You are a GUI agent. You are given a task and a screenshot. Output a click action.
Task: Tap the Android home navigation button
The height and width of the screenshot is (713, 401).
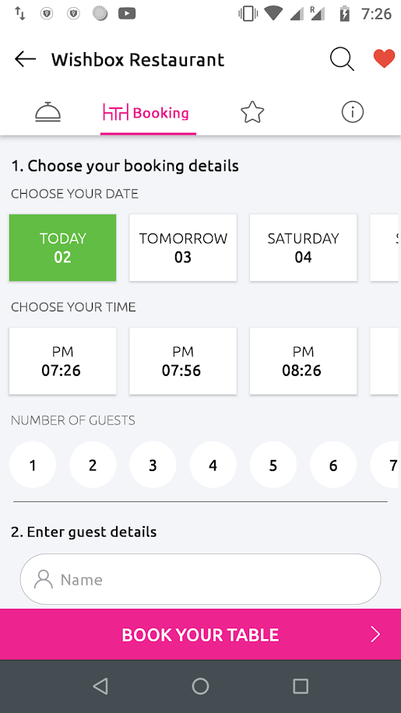[201, 687]
